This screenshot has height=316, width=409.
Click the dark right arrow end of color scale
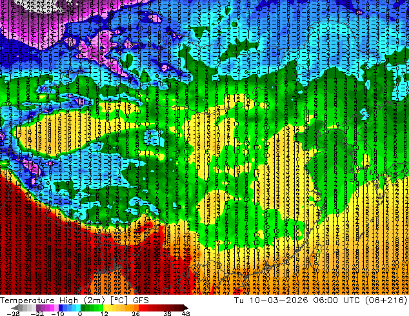pyautogui.click(x=185, y=308)
